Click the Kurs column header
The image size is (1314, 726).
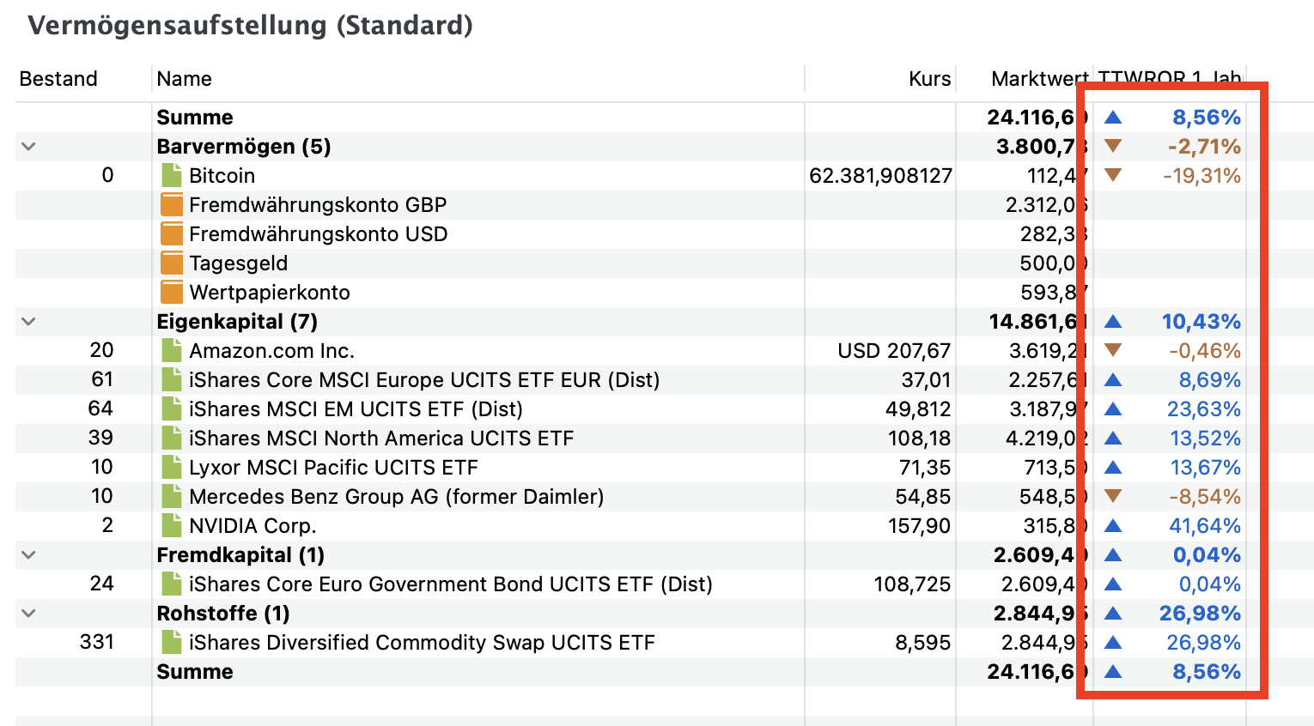[x=929, y=79]
